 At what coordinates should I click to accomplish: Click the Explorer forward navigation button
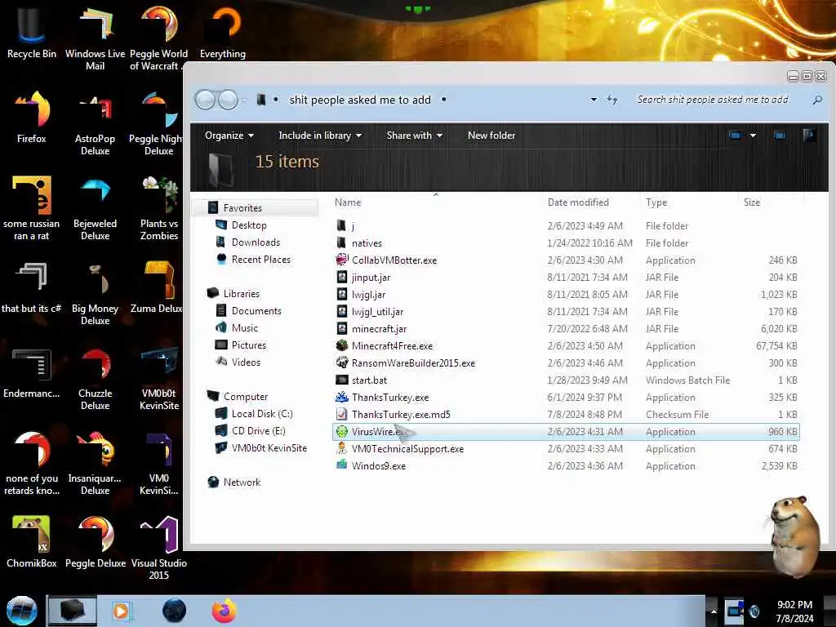229,100
